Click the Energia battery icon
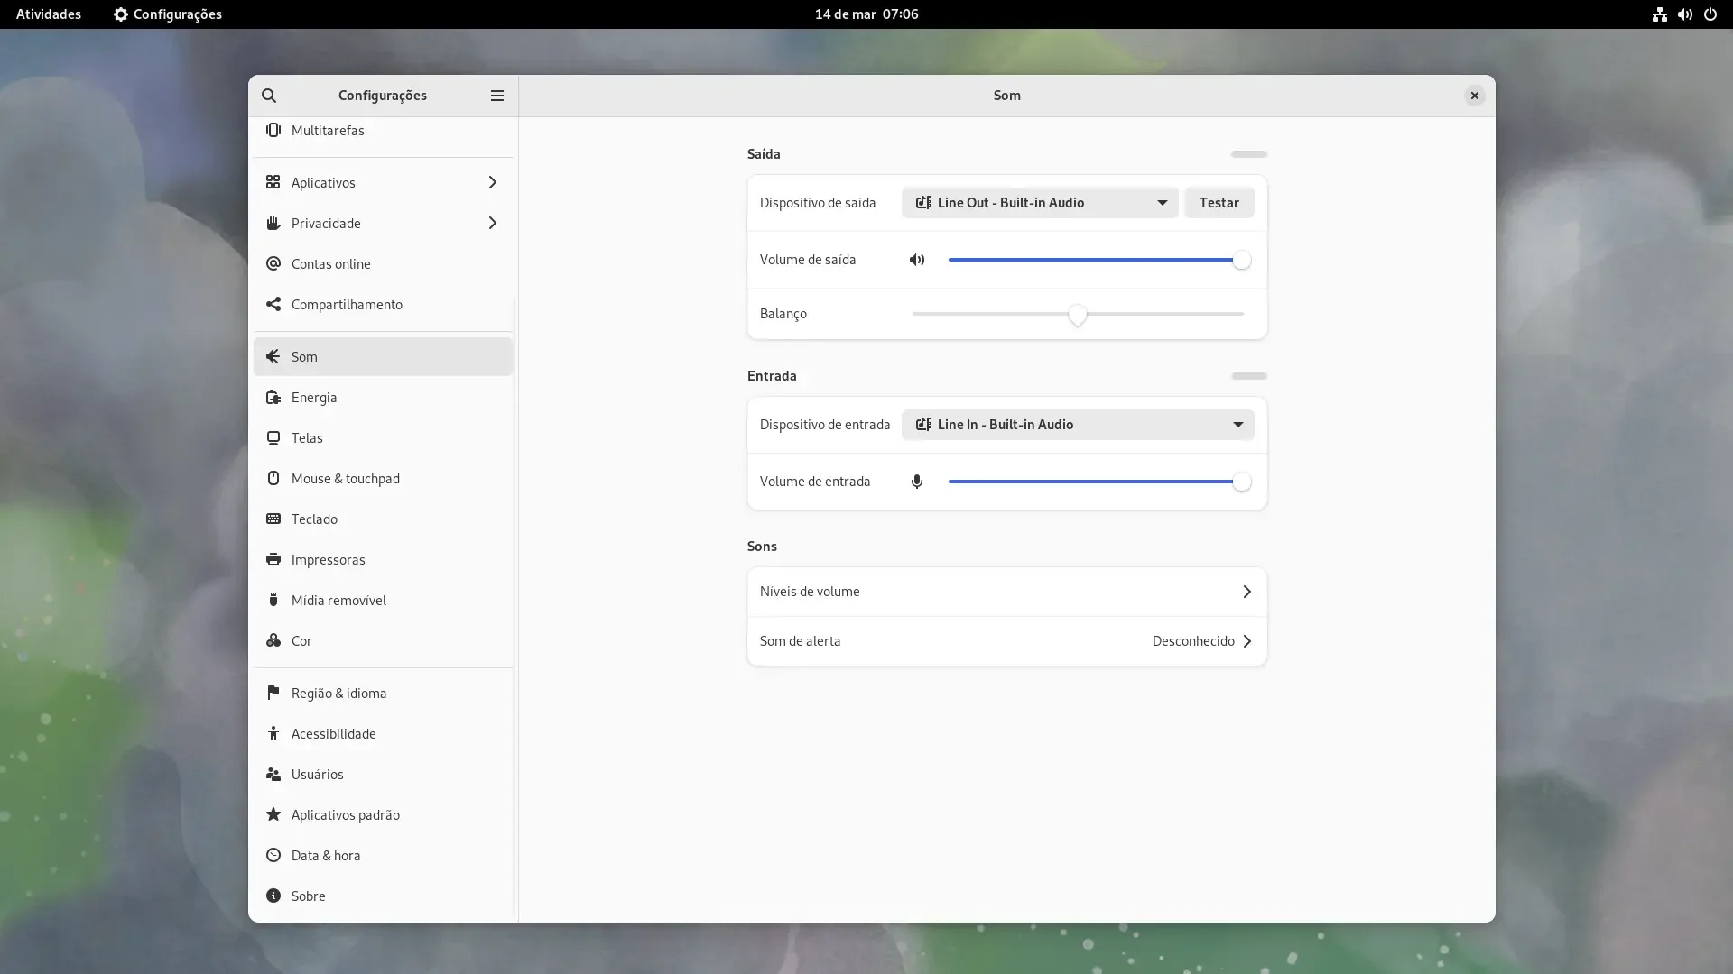The width and height of the screenshot is (1733, 974). tap(273, 397)
